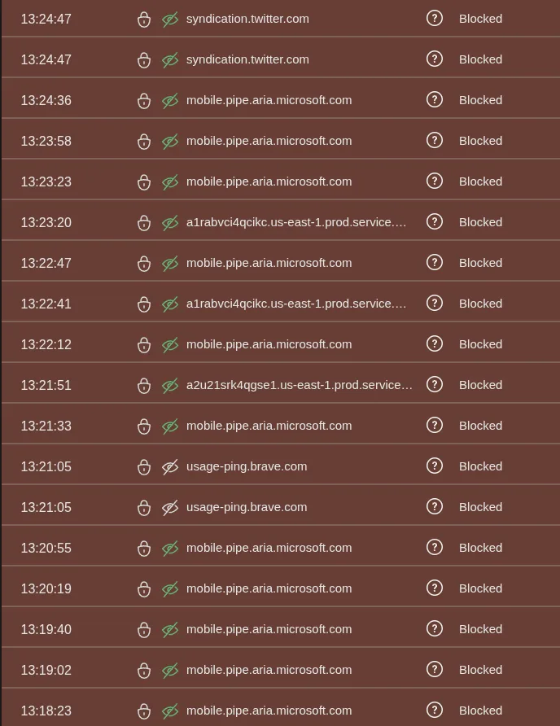The width and height of the screenshot is (560, 726).
Task: Toggle the eye-slash icon on the 13:22:12 row
Action: pyautogui.click(x=170, y=344)
